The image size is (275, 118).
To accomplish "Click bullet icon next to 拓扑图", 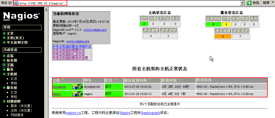I will tap(4, 60).
